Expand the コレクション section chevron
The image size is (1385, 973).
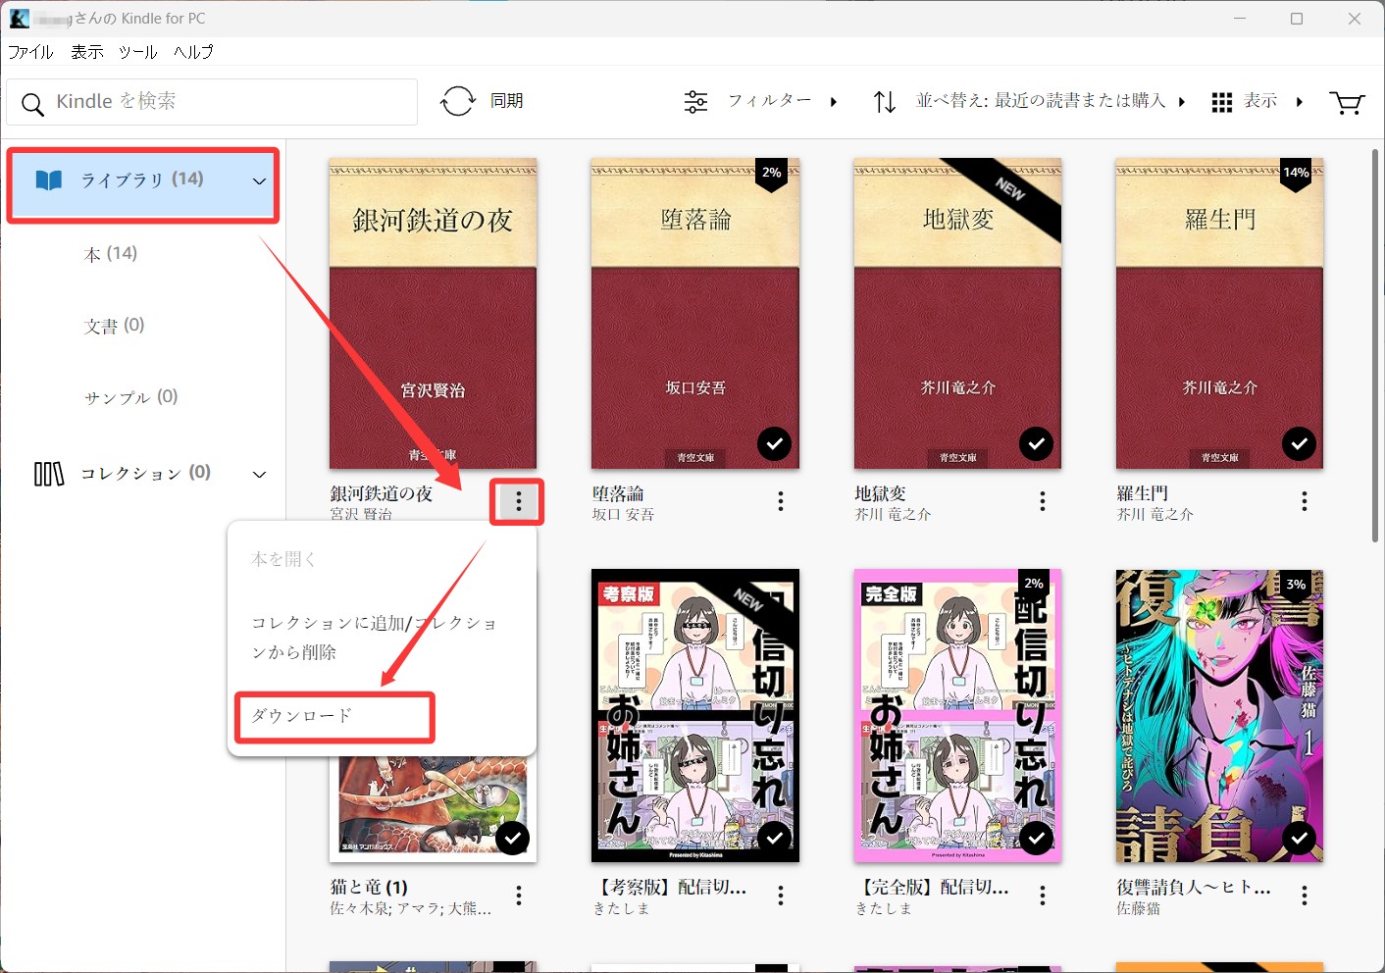tap(259, 475)
